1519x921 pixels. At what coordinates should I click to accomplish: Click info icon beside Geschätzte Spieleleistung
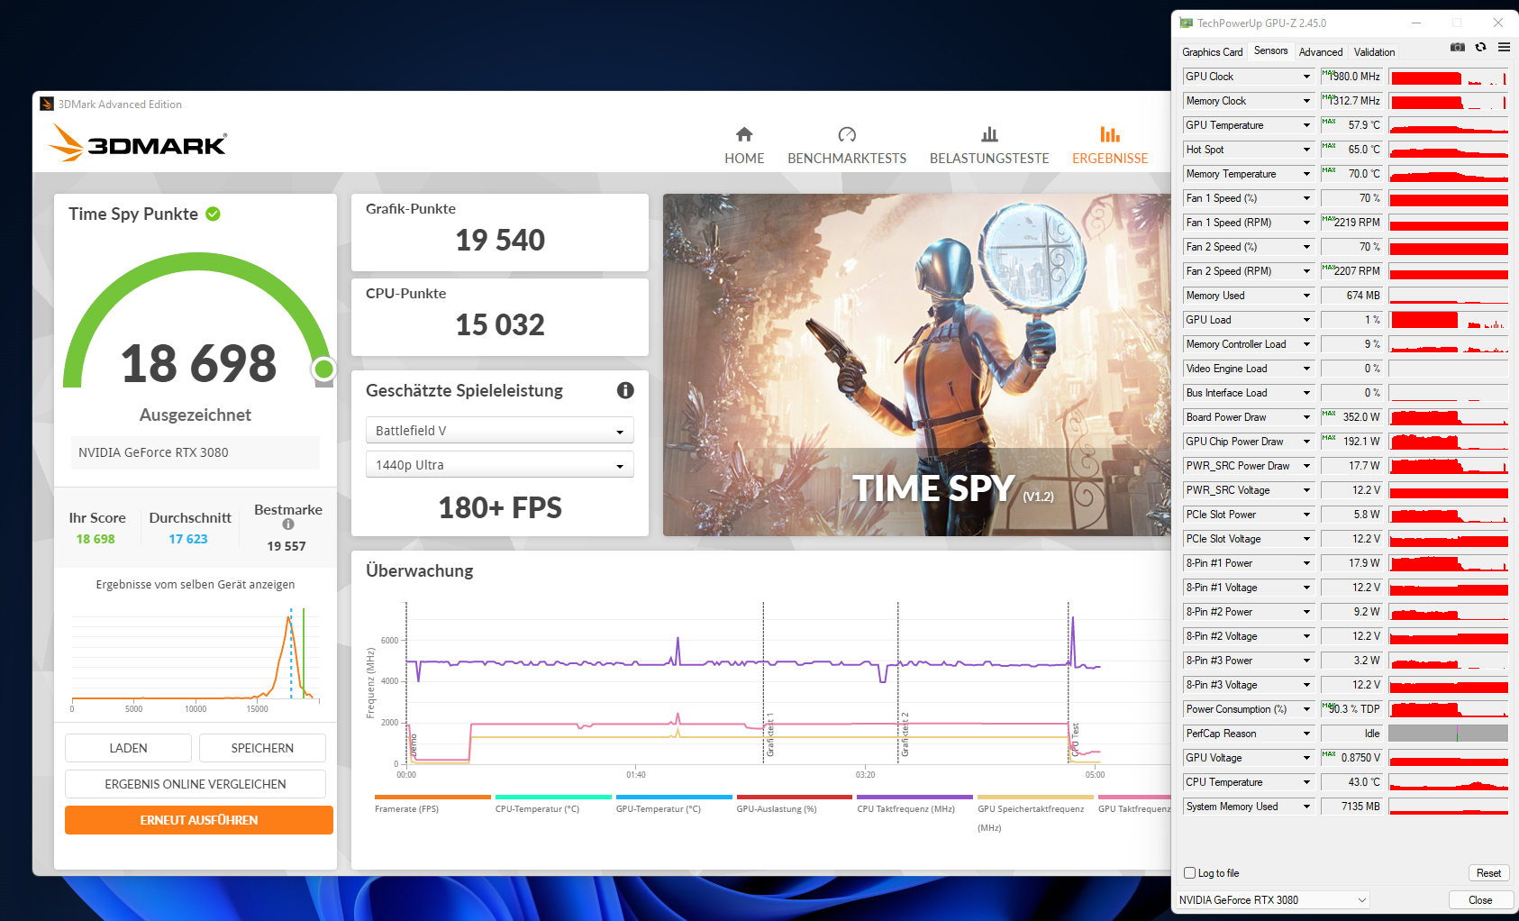tap(625, 390)
